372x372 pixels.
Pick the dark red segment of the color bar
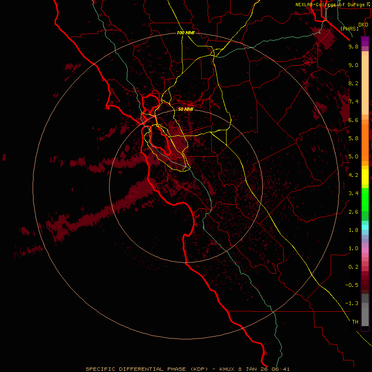tap(365, 282)
